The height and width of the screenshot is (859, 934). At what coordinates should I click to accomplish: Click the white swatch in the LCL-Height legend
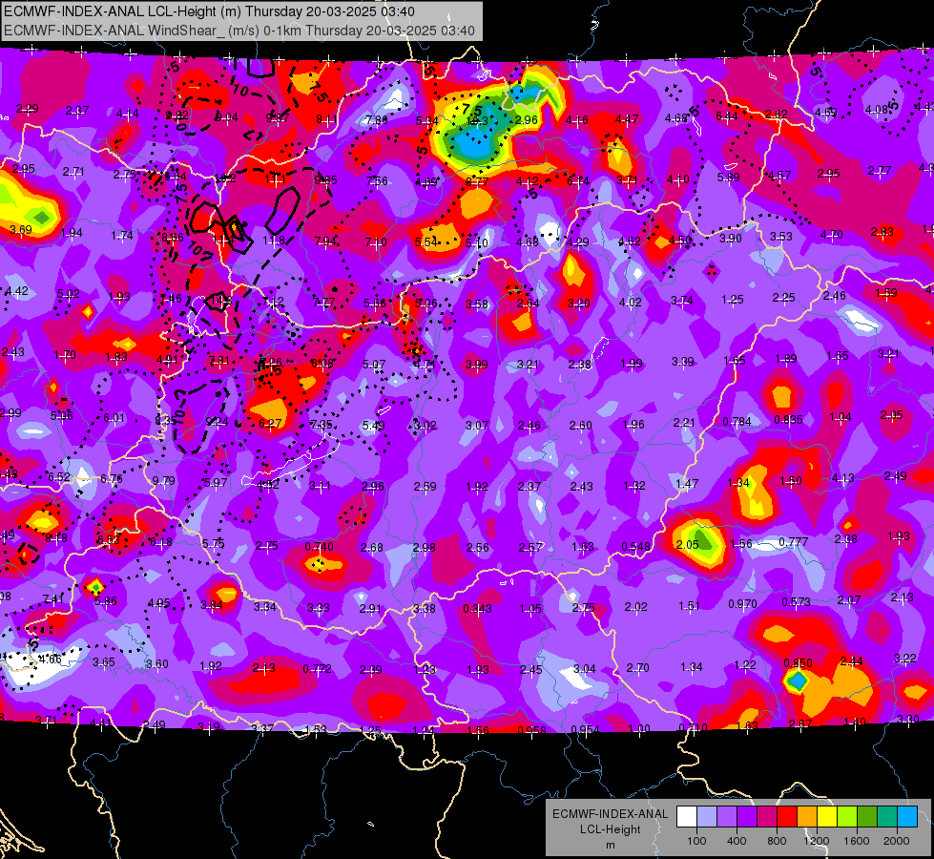tap(687, 816)
